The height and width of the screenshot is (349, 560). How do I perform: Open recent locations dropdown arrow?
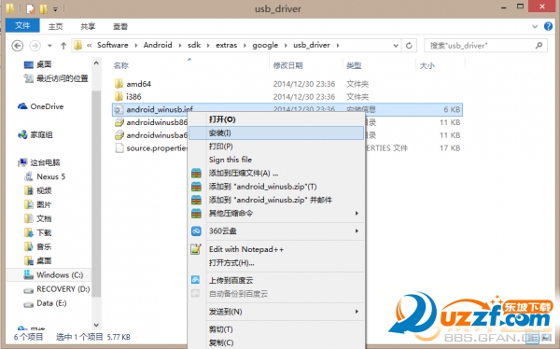[x=49, y=46]
